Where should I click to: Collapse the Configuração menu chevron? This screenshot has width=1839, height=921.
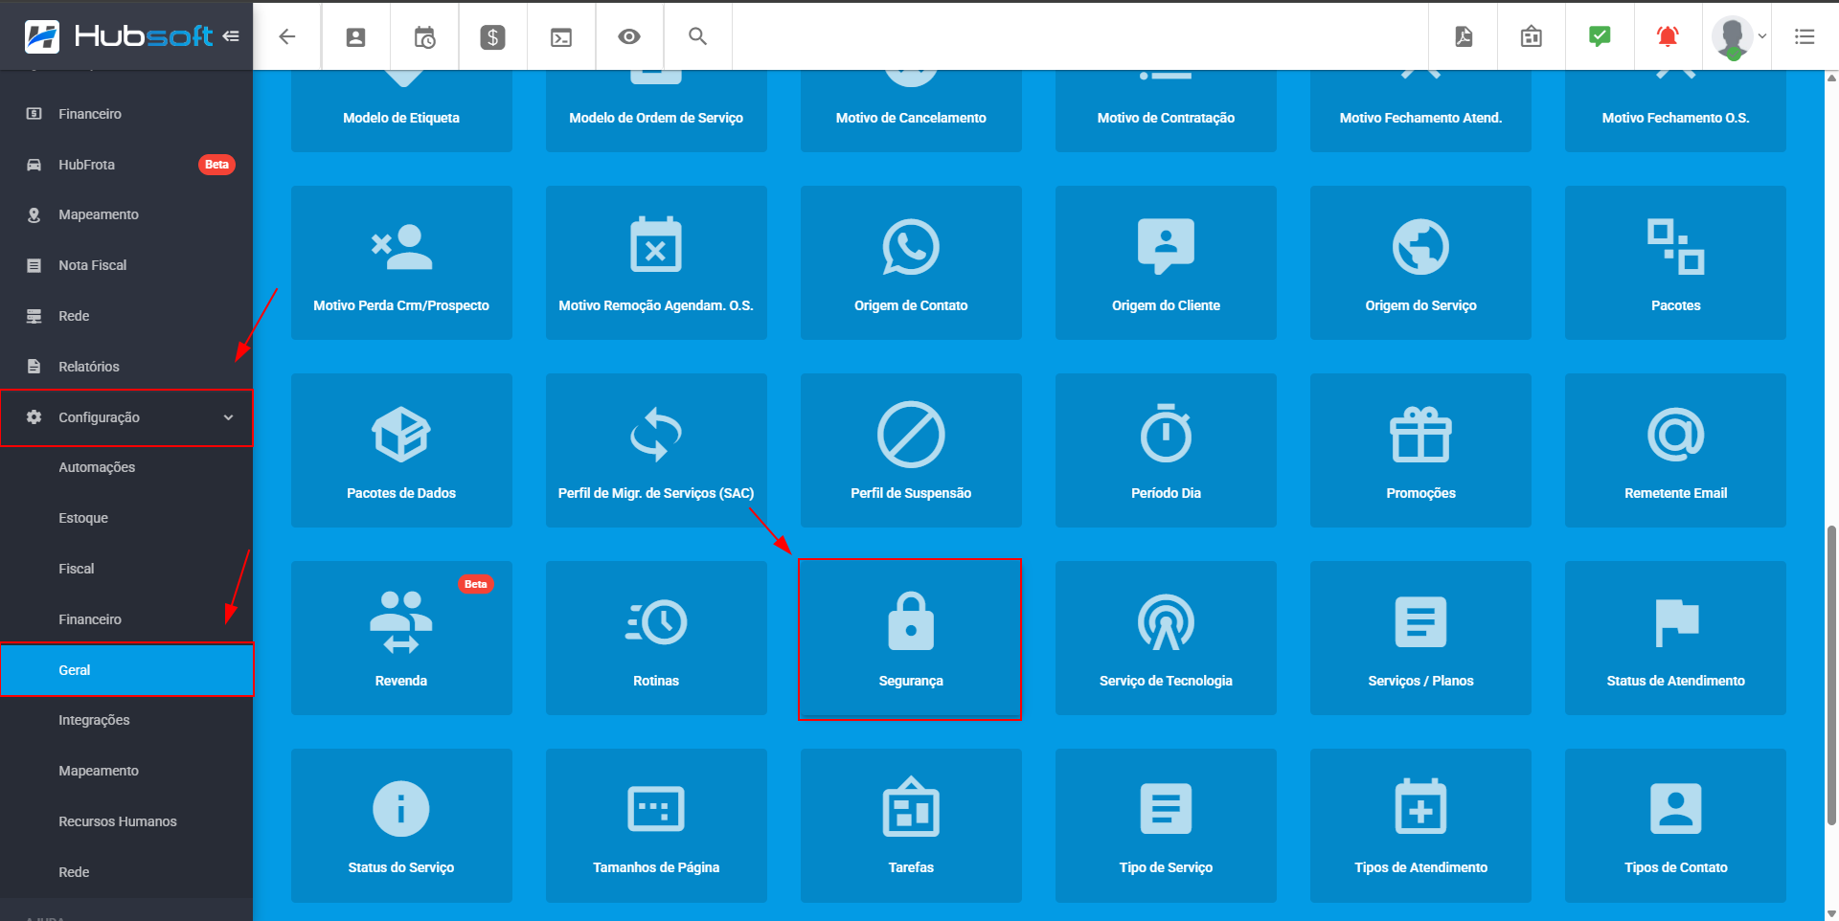click(x=228, y=417)
